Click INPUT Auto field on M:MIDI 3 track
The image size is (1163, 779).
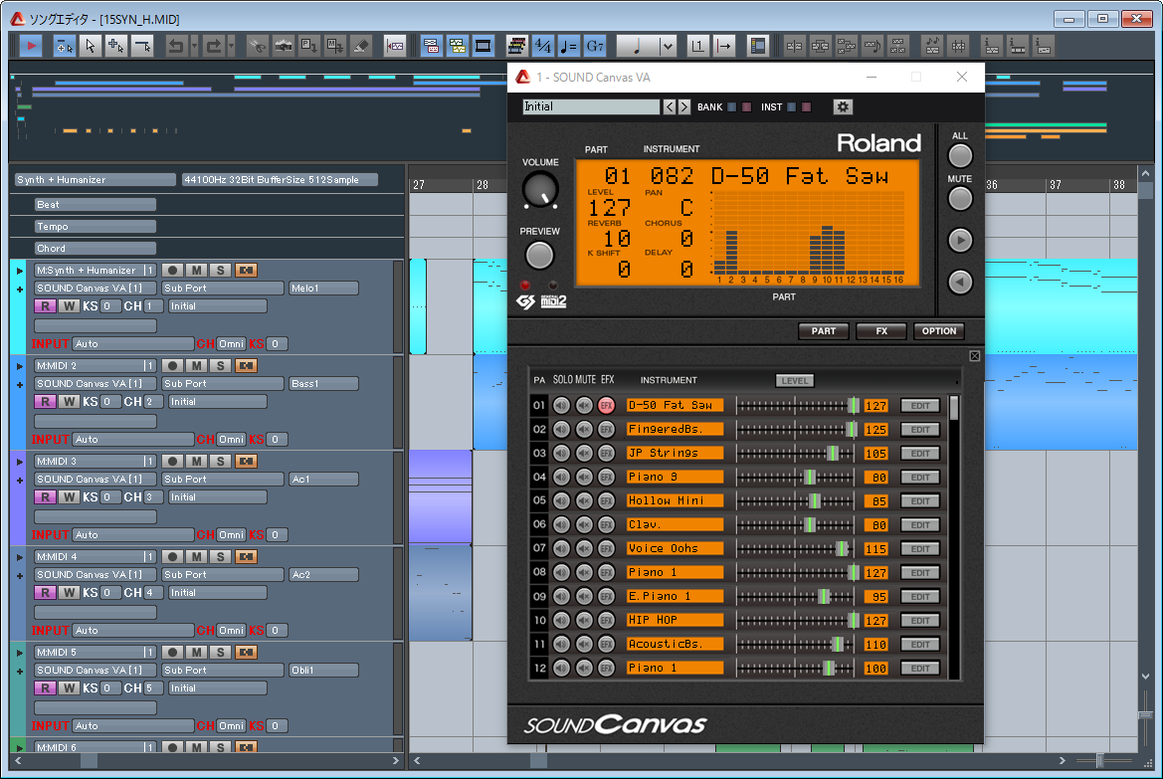[132, 535]
